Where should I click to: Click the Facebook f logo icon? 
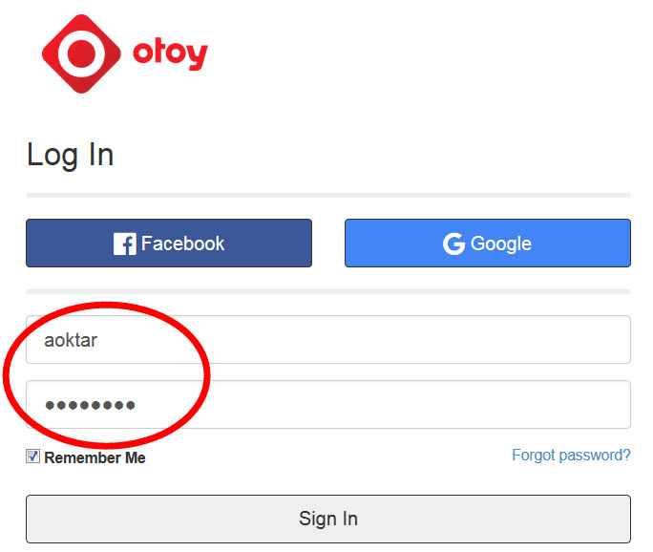tap(124, 244)
